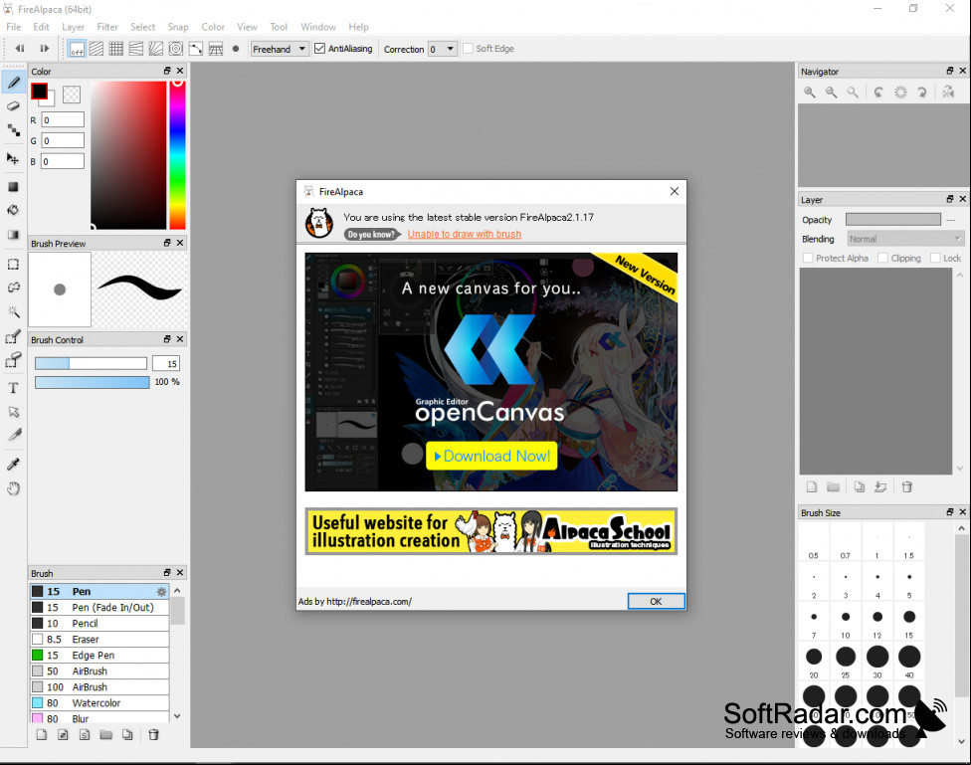Open the Help menu
This screenshot has width=971, height=765.
[358, 27]
